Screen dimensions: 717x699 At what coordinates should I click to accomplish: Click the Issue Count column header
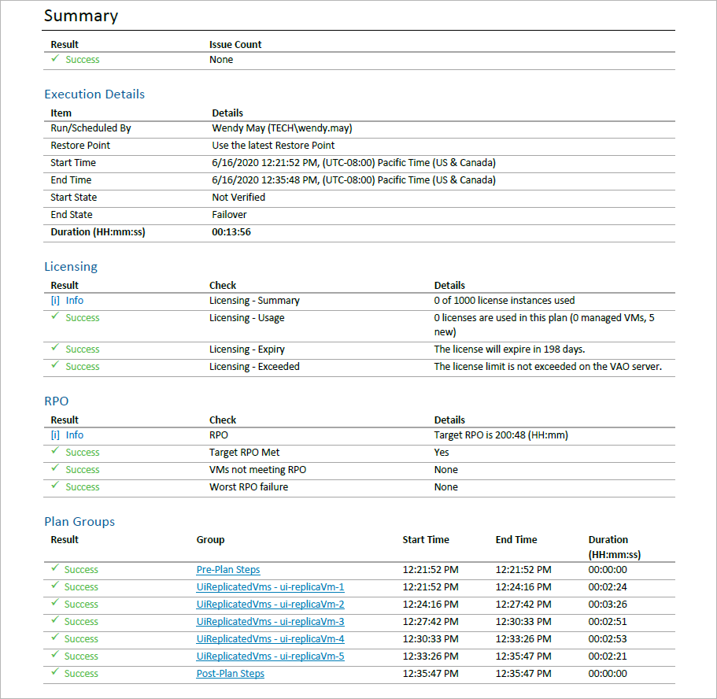tap(235, 44)
